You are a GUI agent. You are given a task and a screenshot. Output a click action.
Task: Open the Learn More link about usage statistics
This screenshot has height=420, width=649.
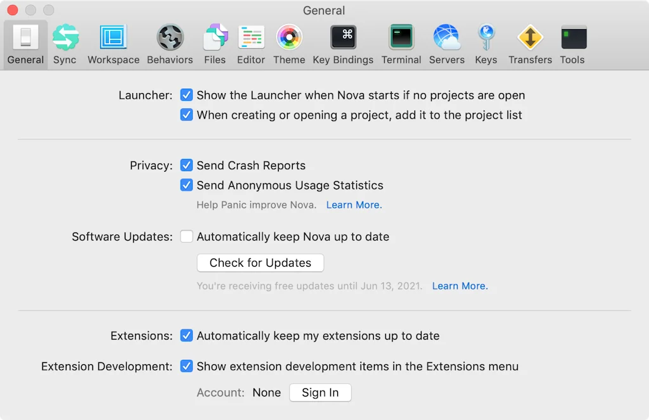click(354, 205)
